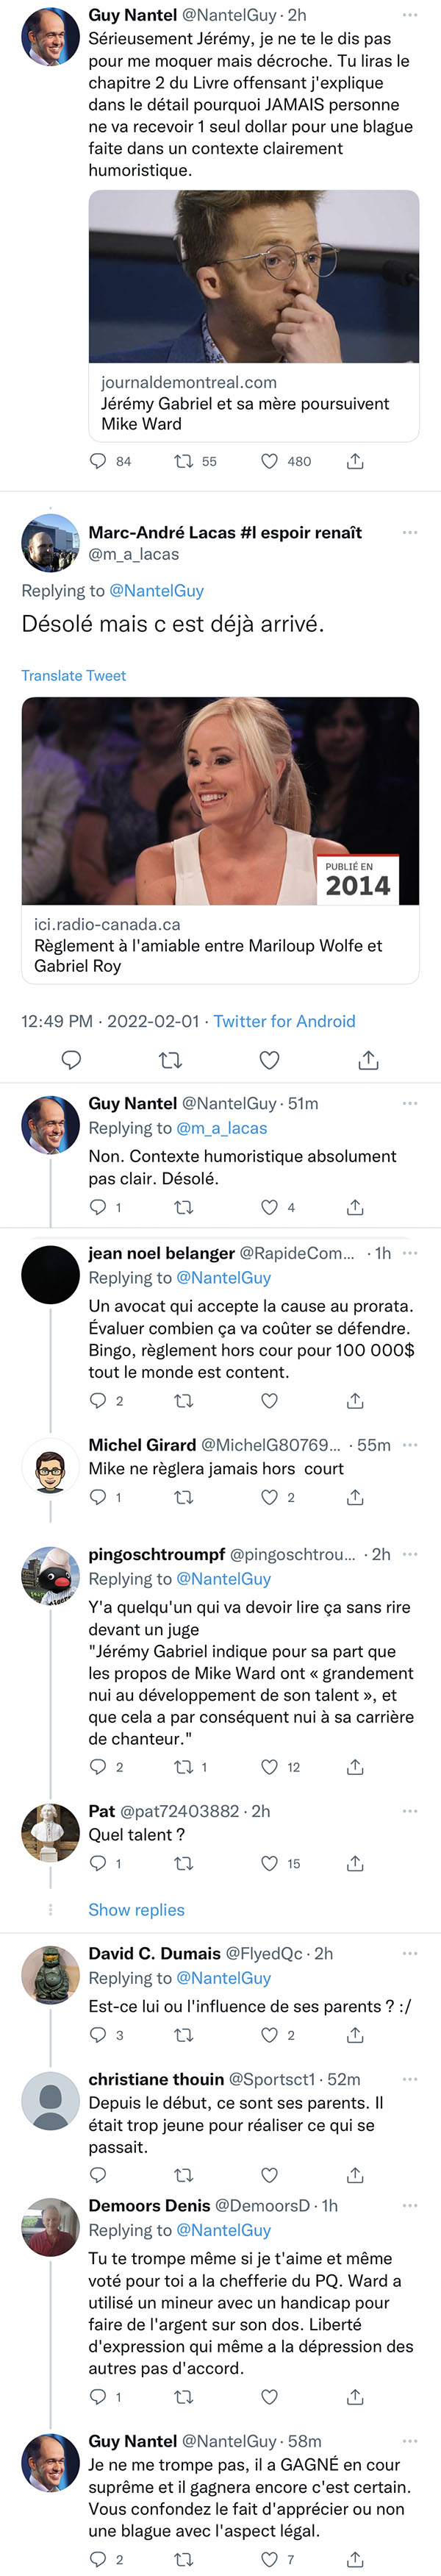Retweet Marc-André Lacas's main tweet
Image resolution: width=441 pixels, height=2576 pixels.
click(171, 1059)
